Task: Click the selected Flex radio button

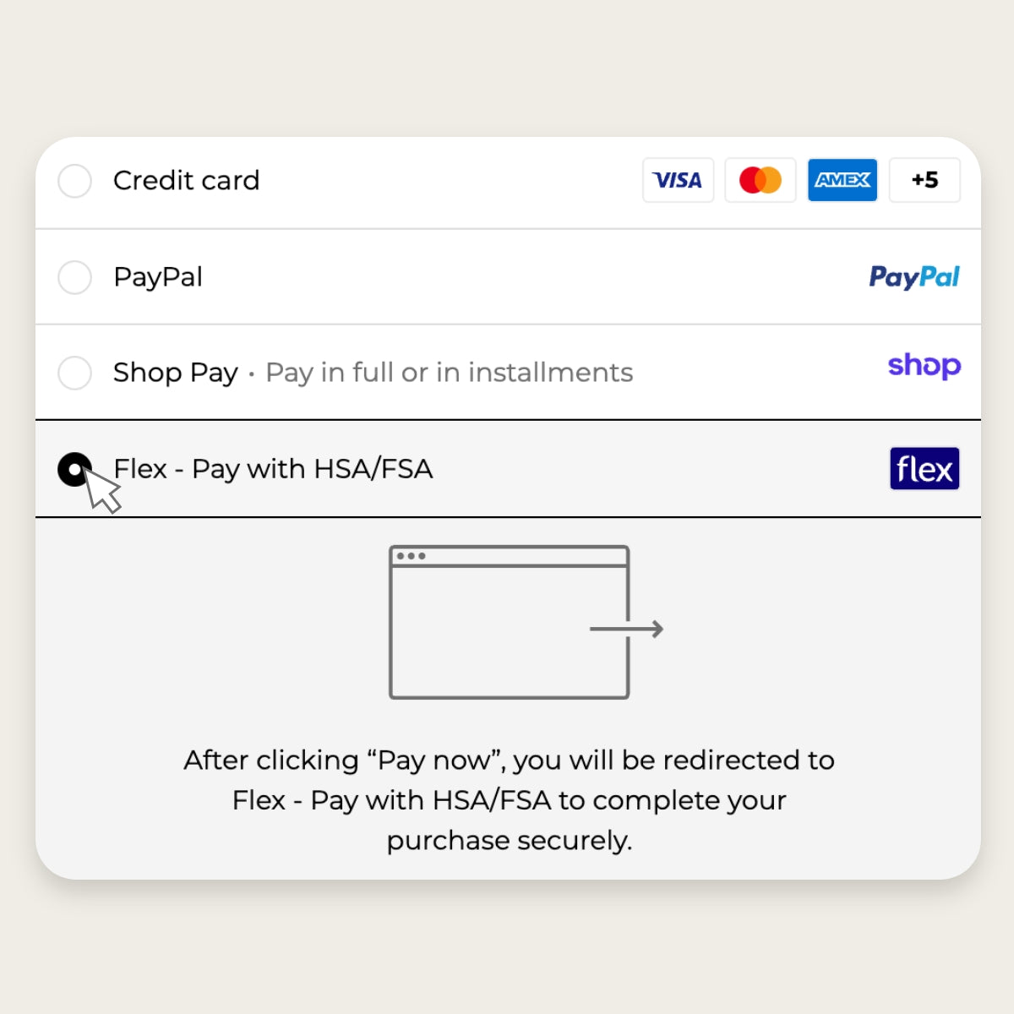Action: [x=74, y=470]
